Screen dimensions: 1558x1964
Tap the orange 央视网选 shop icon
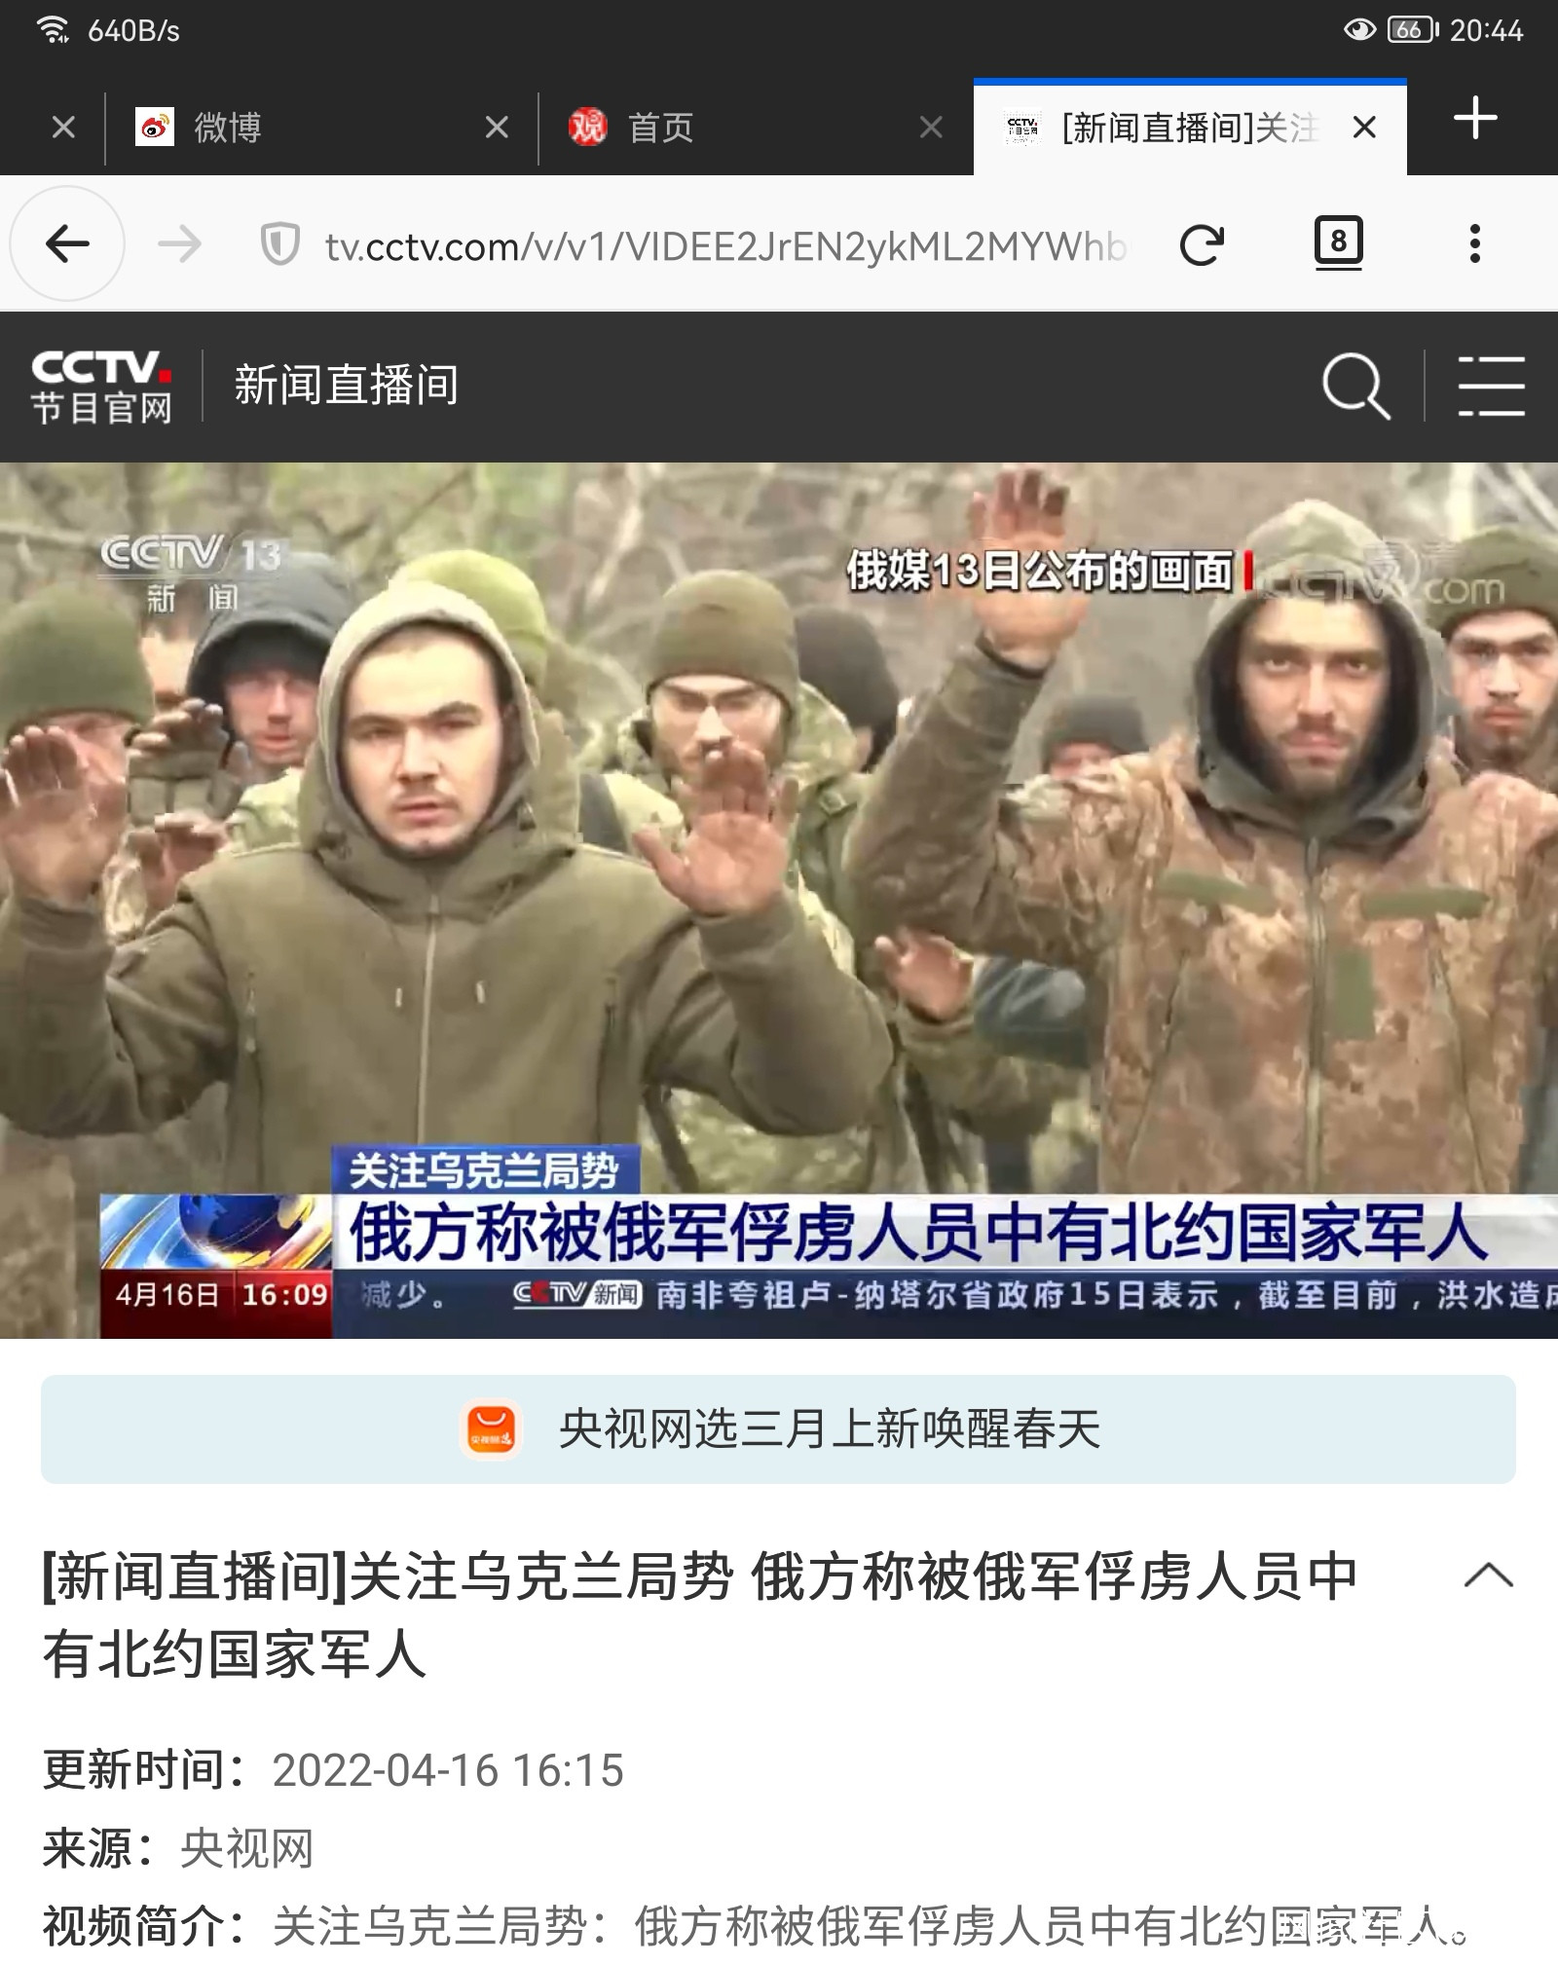(491, 1429)
